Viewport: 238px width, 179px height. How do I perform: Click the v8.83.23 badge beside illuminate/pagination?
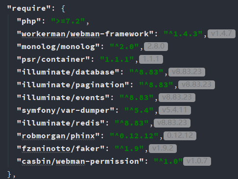click(196, 85)
